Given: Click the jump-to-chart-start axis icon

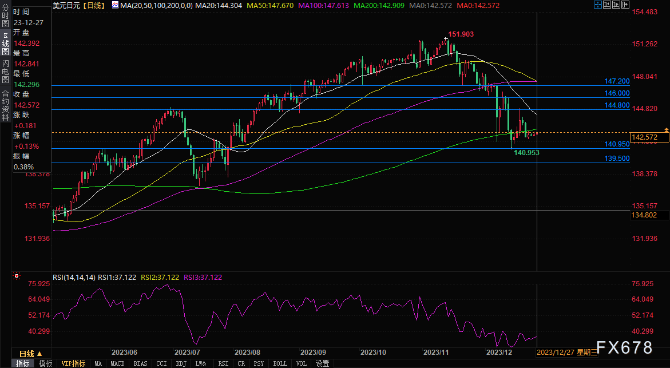Looking at the screenshot, I should [x=607, y=5].
